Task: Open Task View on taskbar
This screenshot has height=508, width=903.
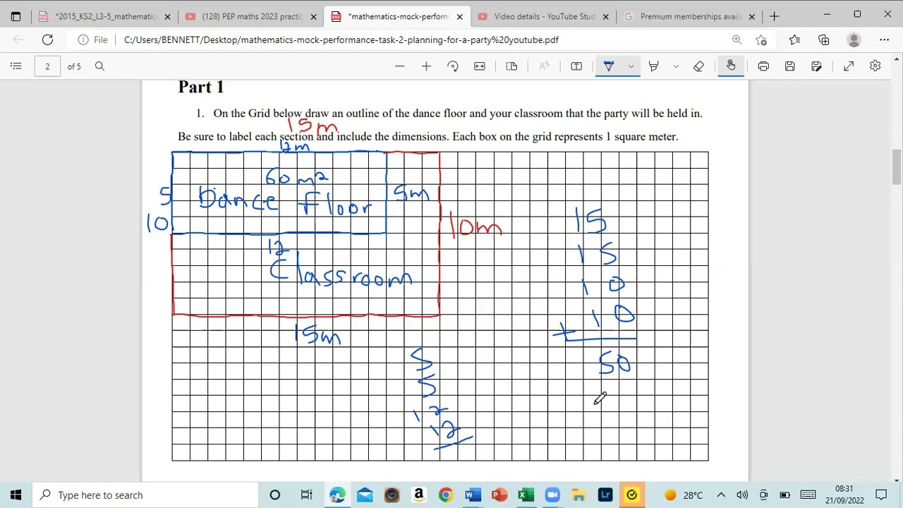Action: [306, 495]
